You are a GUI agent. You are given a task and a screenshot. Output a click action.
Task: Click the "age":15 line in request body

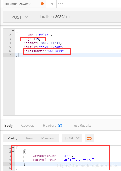click(32, 39)
